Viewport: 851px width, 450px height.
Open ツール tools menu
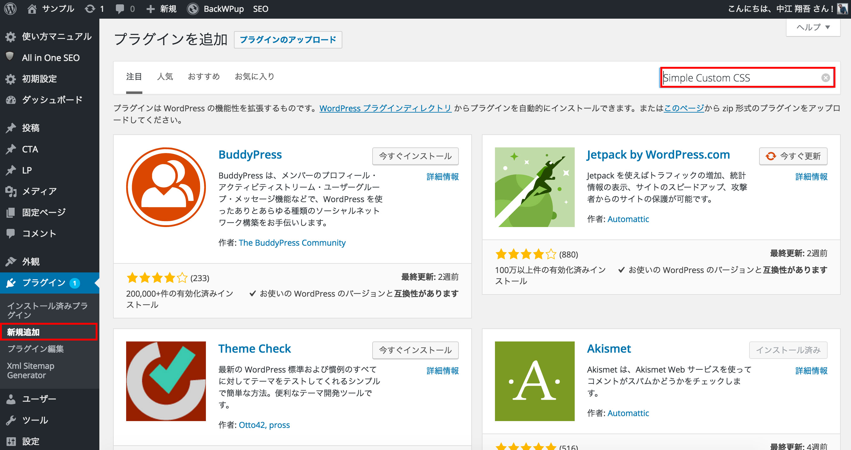tap(50, 420)
